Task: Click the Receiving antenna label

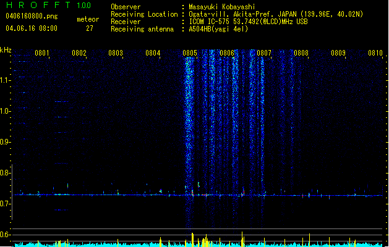Action: [x=142, y=29]
